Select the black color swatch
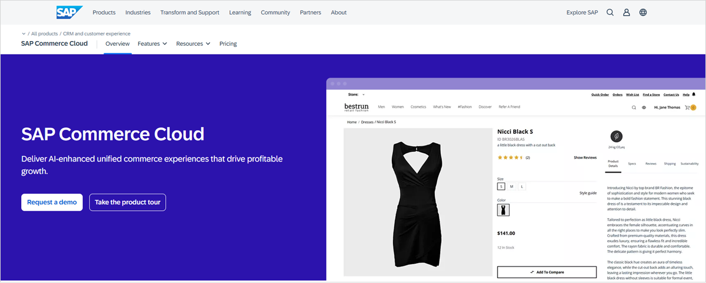Screen dimensions: 706x283 pyautogui.click(x=503, y=210)
